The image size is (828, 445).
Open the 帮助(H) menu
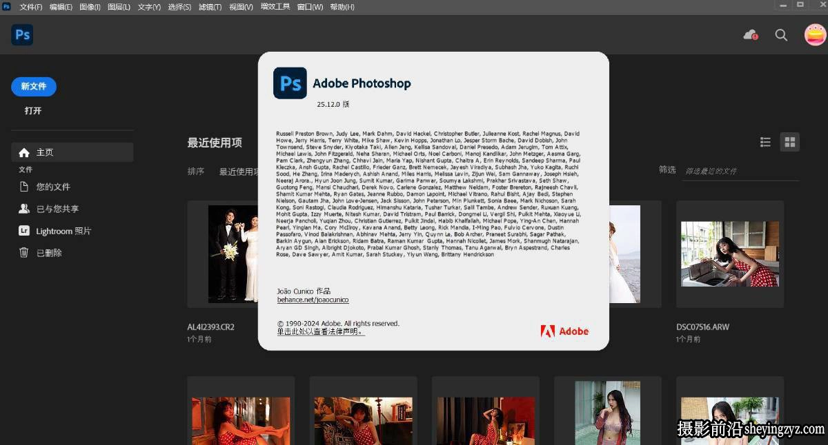coord(342,7)
